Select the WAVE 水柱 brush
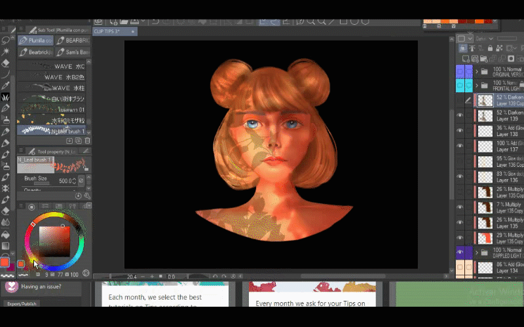This screenshot has width=524, height=327. point(54,88)
